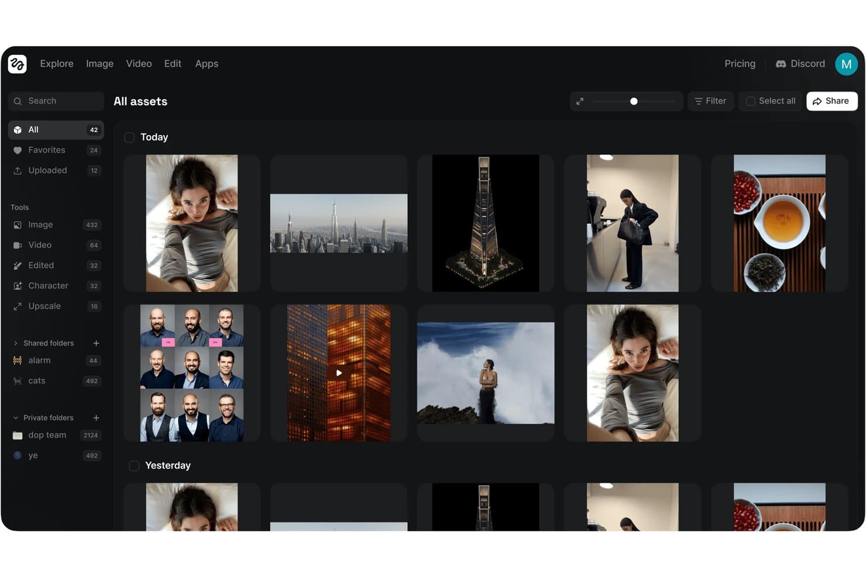Open the black-background tower thumbnail in Today
The image size is (866, 577).
coord(486,223)
